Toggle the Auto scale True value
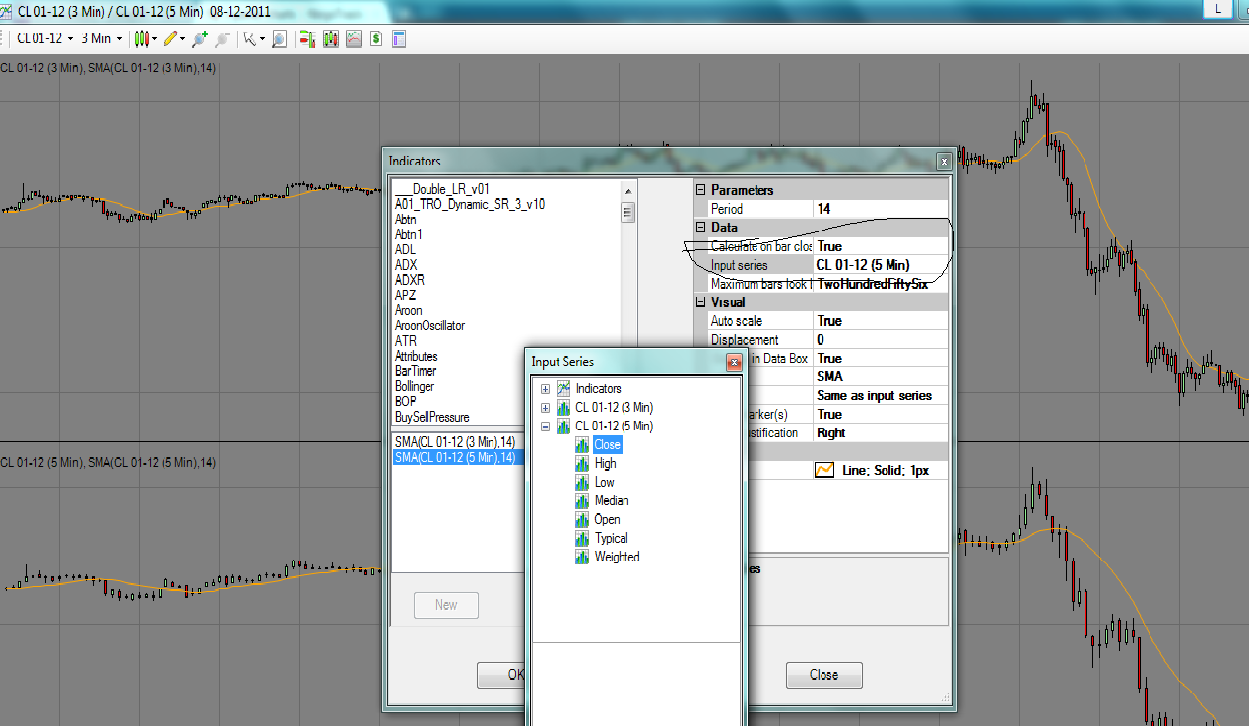Screen dimensions: 1249x726 tap(881, 321)
